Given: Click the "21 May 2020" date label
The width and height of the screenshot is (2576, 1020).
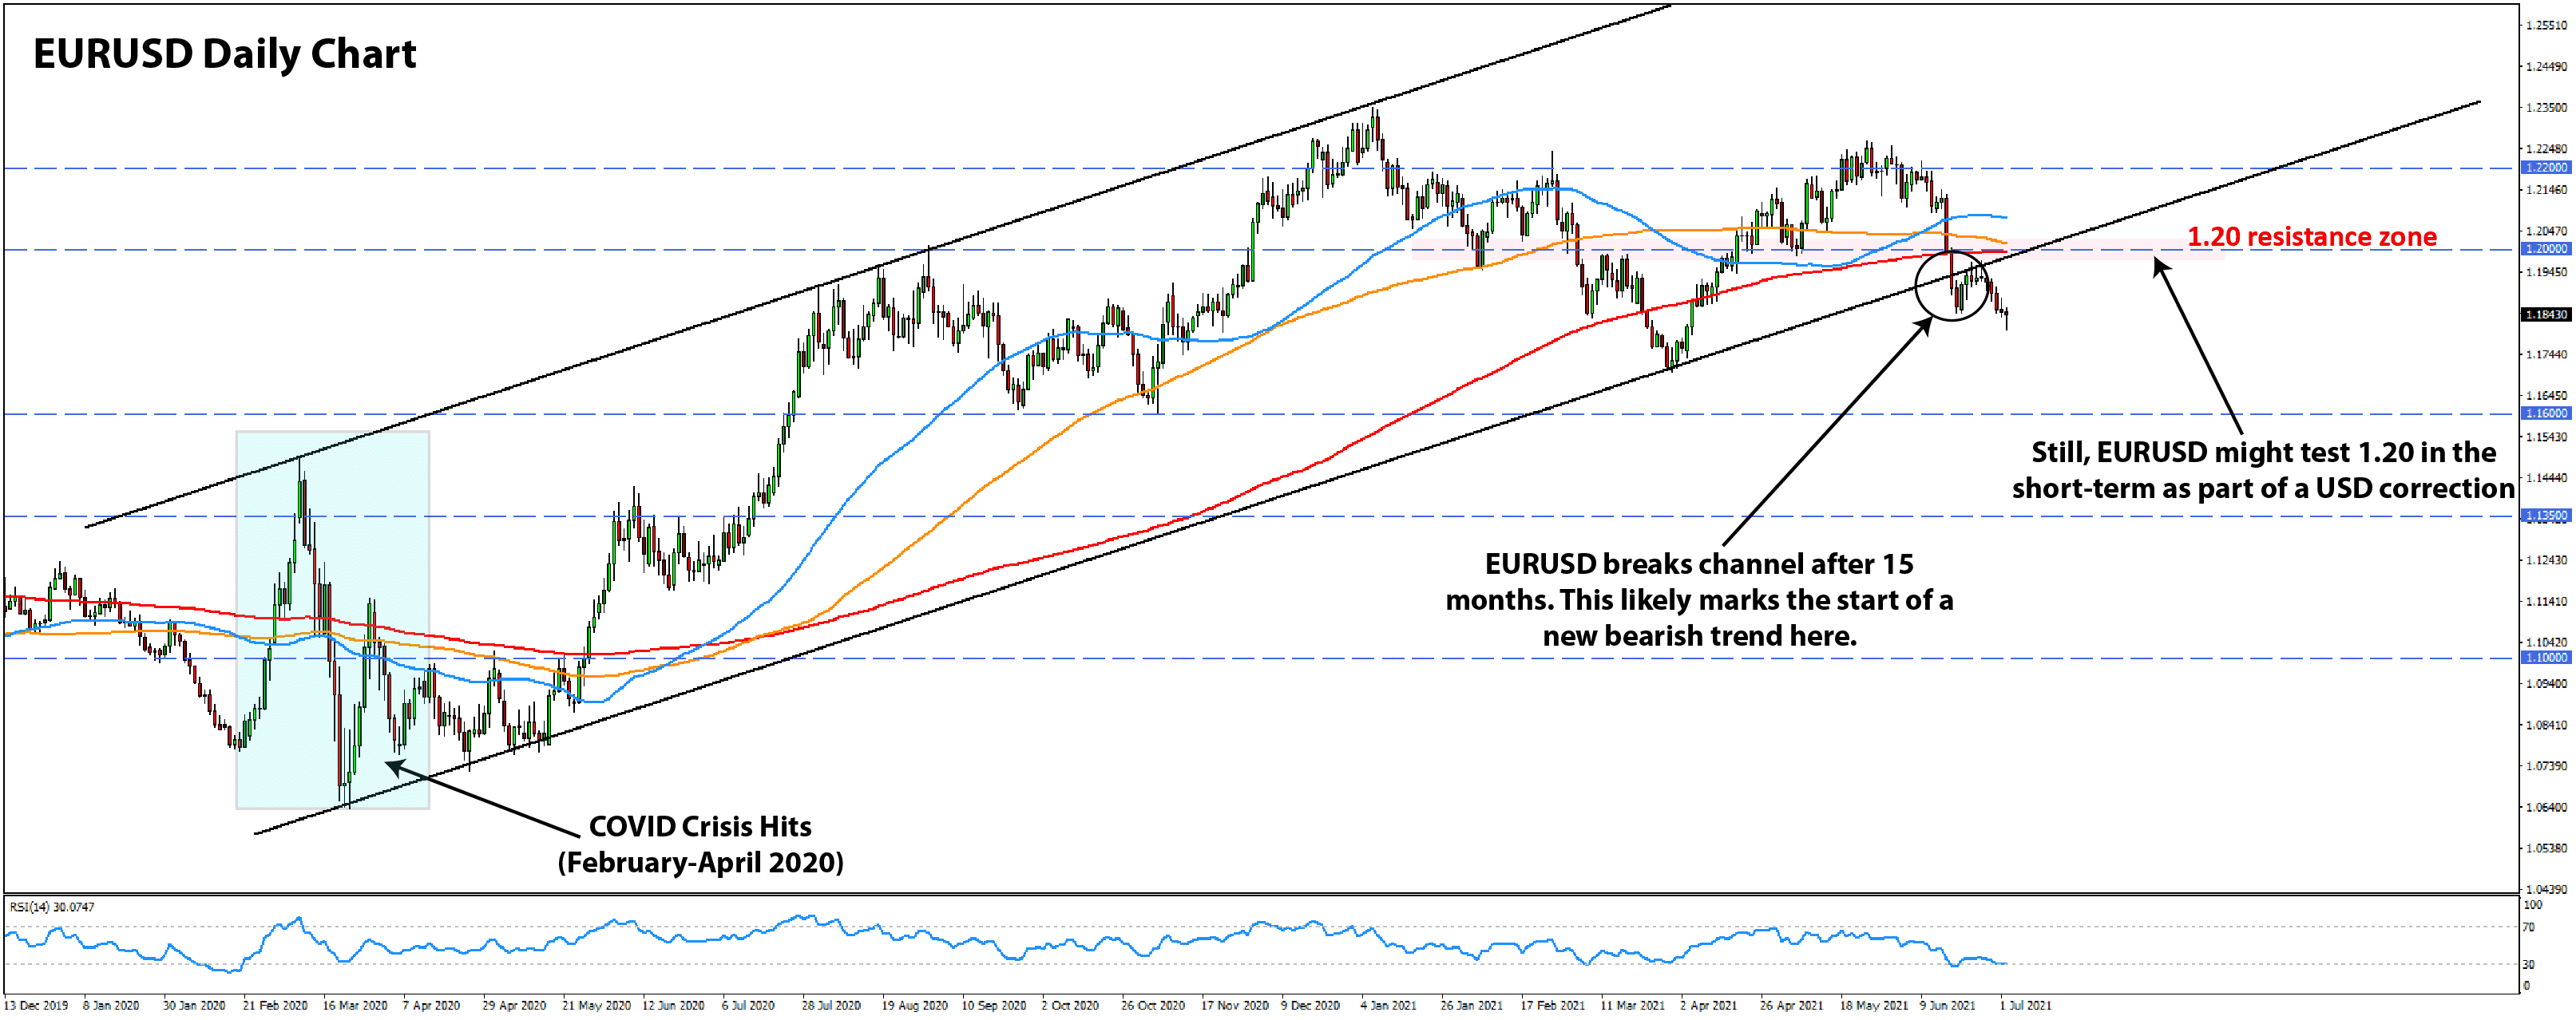Looking at the screenshot, I should 596,1005.
